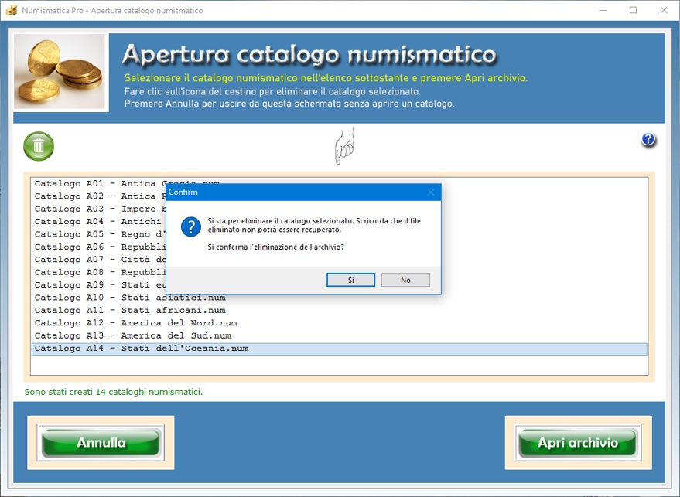Click the Annulla button
The image size is (680, 497).
coord(101,443)
